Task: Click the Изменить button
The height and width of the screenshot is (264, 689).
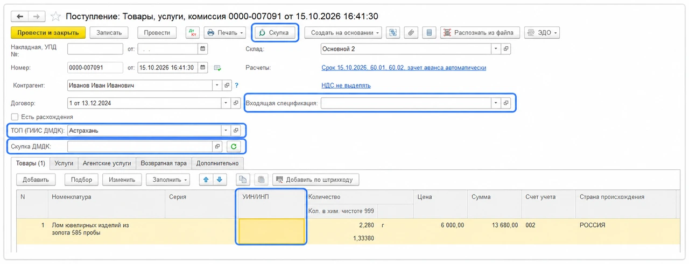Action: [122, 180]
